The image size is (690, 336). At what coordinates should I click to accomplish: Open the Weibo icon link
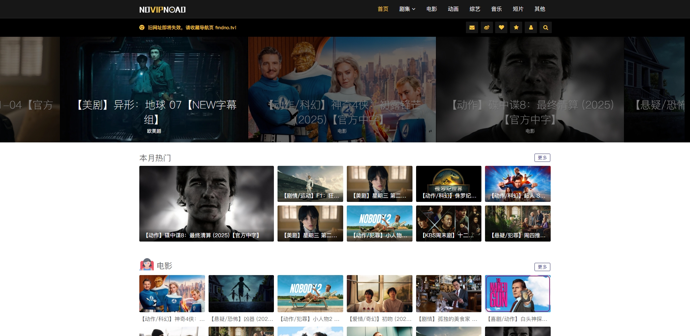point(486,27)
